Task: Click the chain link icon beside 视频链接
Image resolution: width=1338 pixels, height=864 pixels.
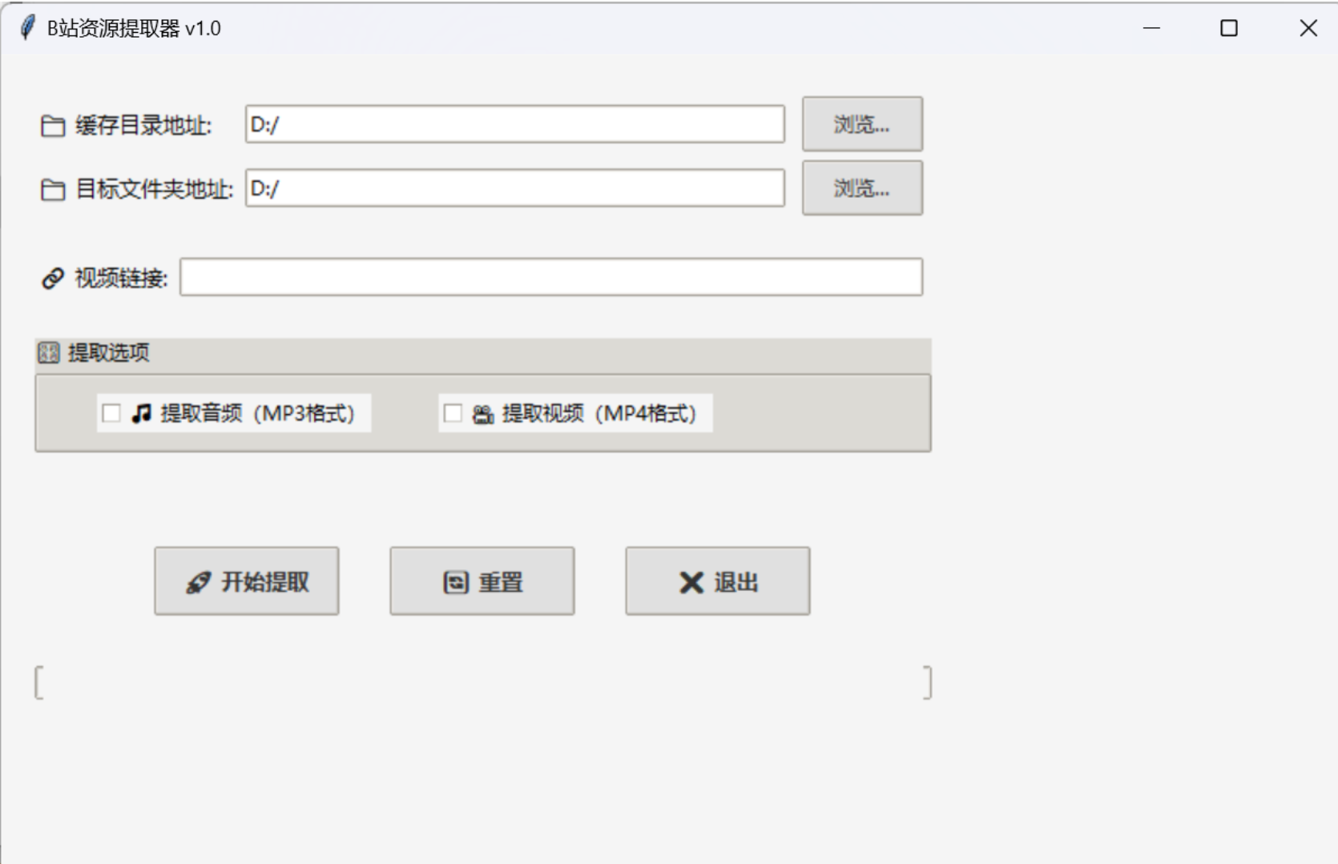Action: point(53,279)
